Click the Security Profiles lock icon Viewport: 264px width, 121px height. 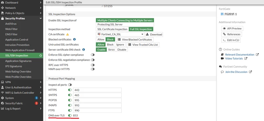point(2,18)
